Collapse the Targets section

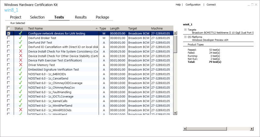(185, 30)
